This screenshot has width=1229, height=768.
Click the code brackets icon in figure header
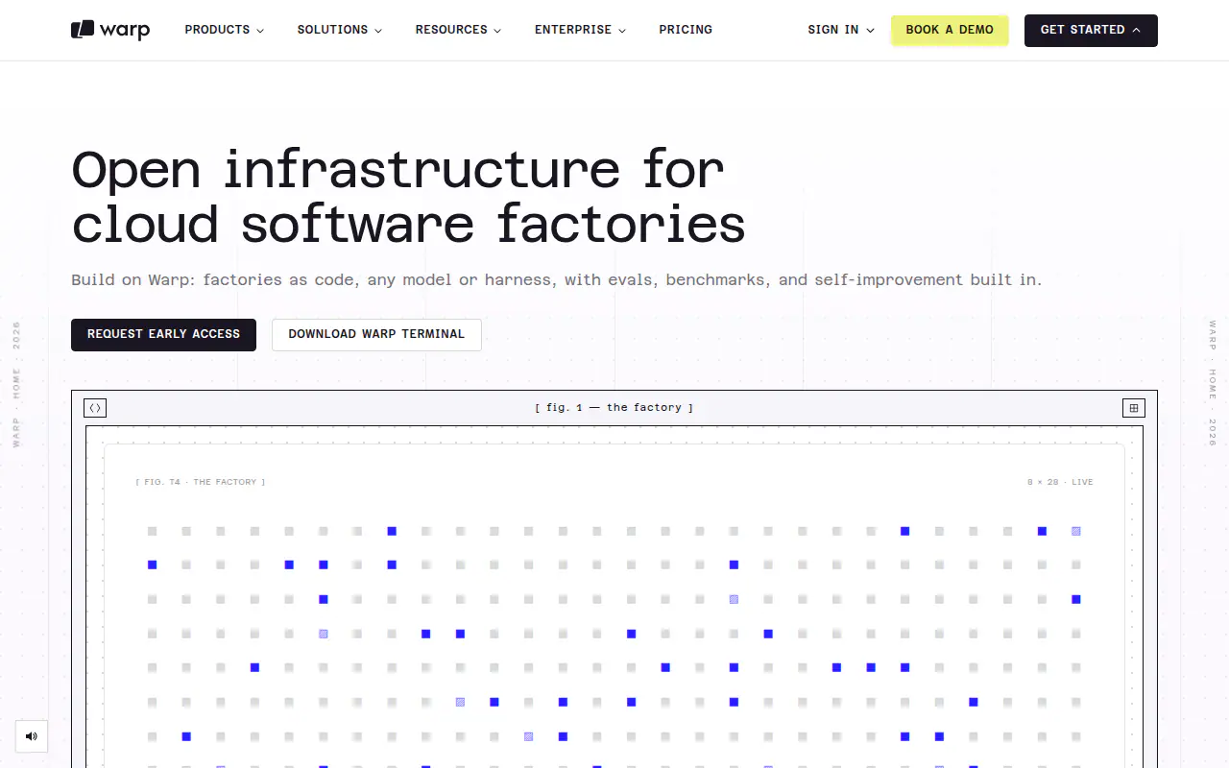[95, 408]
